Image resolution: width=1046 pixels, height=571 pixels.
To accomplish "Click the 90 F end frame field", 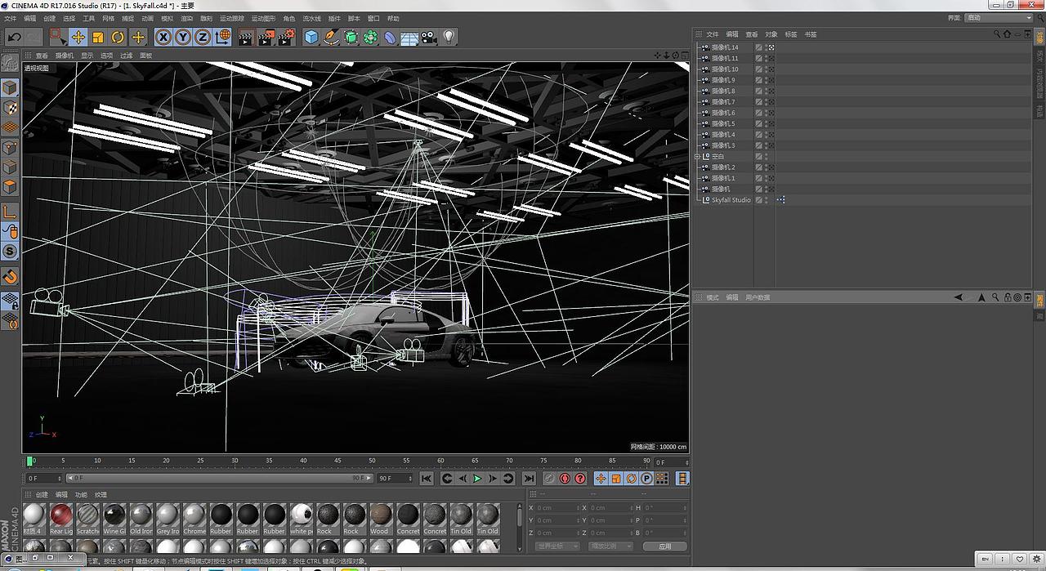I will (396, 478).
